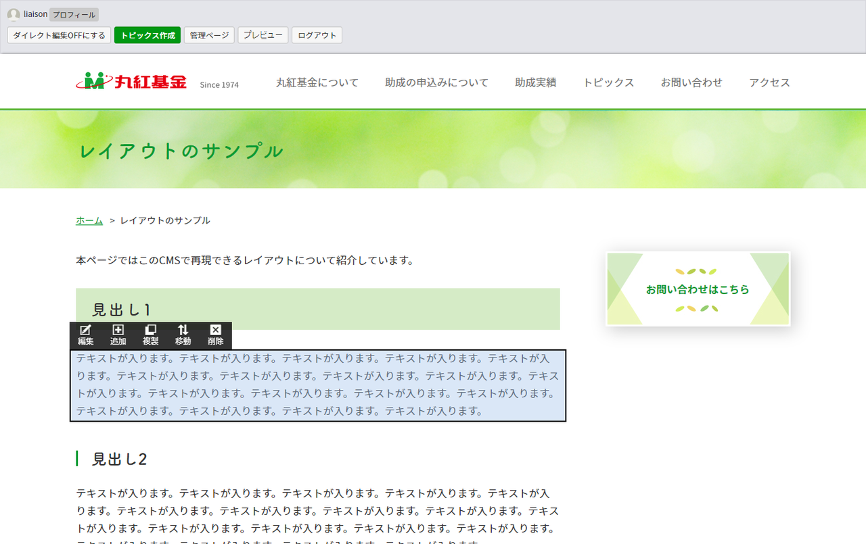Click the Add (追加) plus icon
Image resolution: width=866 pixels, height=544 pixels.
click(118, 330)
